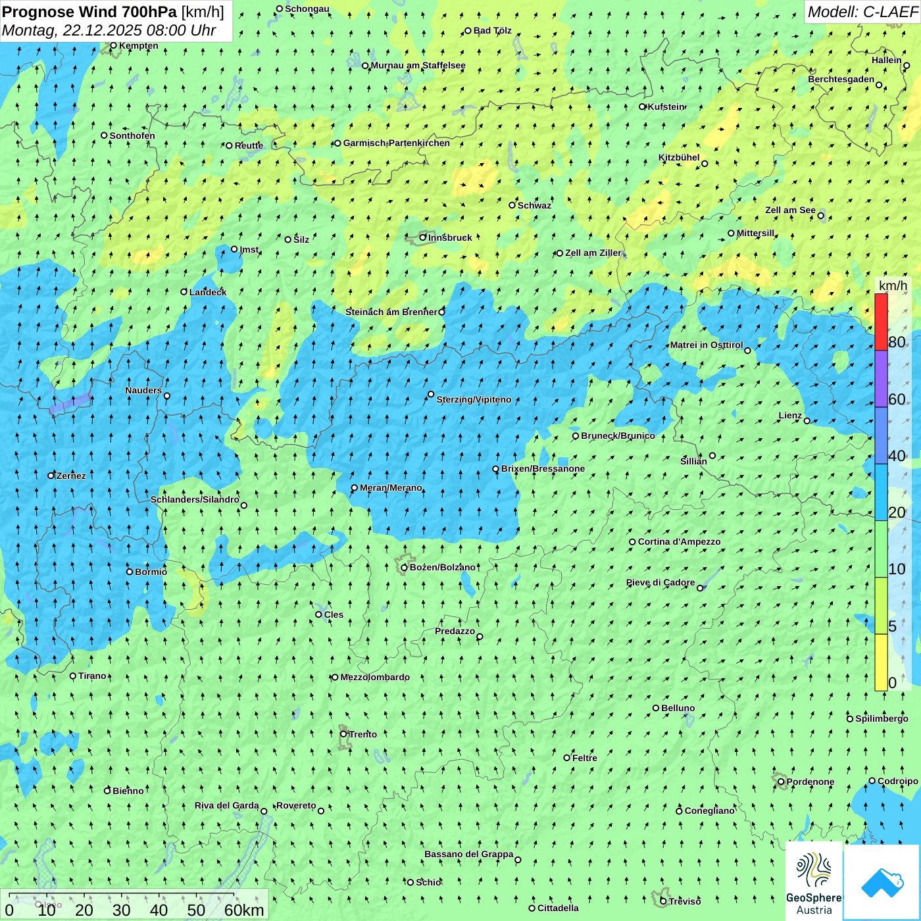Viewport: 921px width, 921px height.
Task: Click the 'Prognose Wind 700hPa [km/h]' title
Action: 113,11
